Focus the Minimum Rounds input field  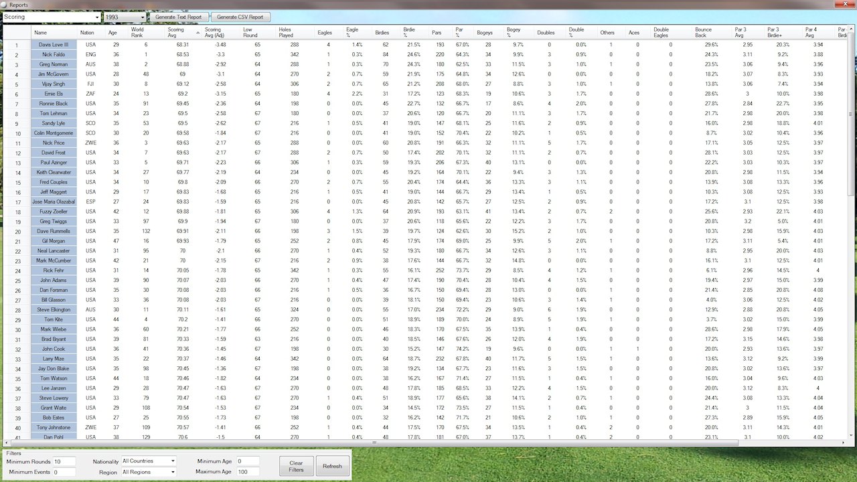(x=65, y=461)
